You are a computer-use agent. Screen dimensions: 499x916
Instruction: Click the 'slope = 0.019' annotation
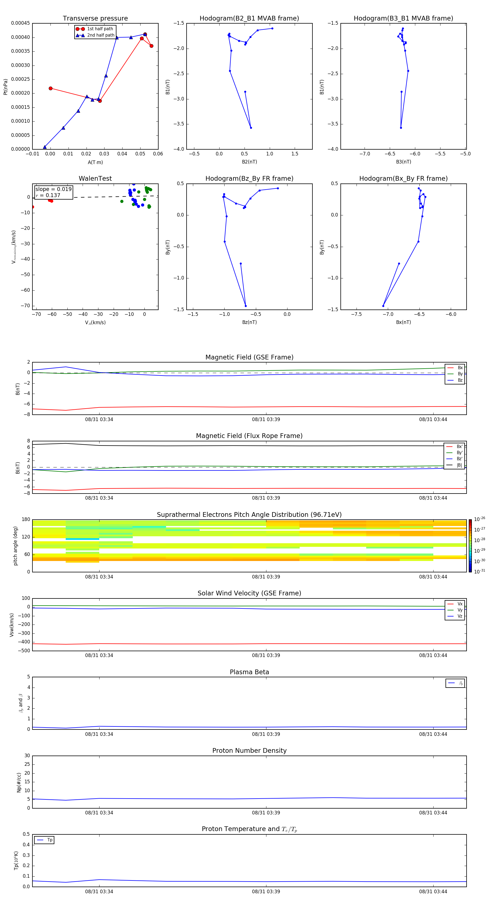coord(53,189)
